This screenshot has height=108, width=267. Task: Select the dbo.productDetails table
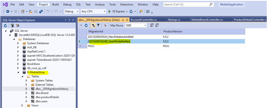coord(47,97)
